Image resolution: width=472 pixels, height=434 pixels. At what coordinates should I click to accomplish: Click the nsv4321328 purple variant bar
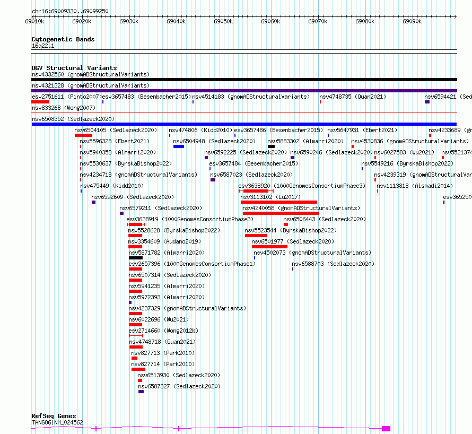244,91
